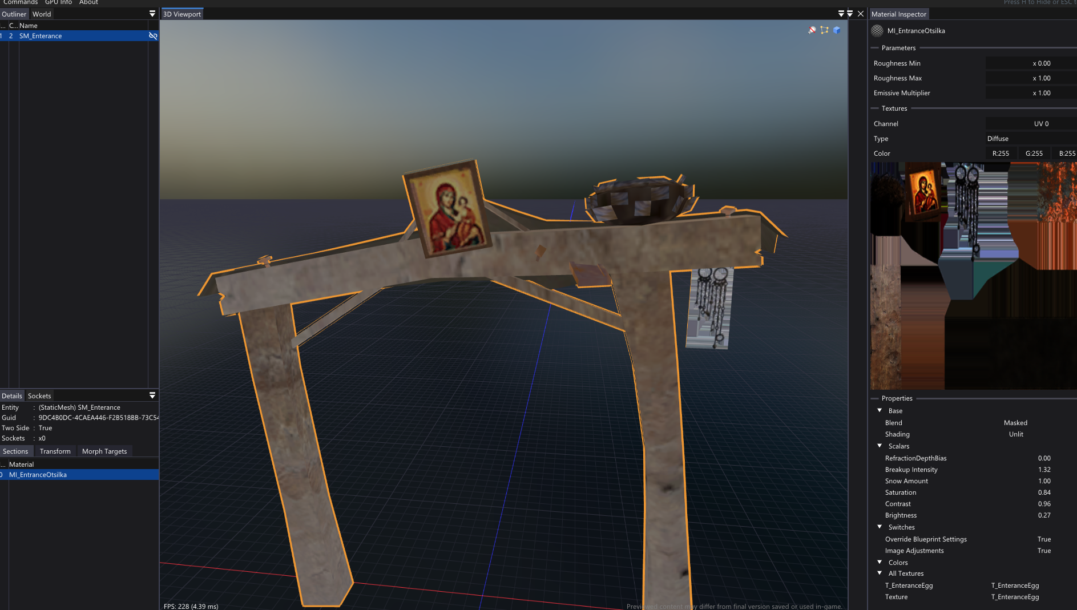Click the T_EnteranceEgg value in Texture row
This screenshot has height=610, width=1077.
[x=1015, y=597]
